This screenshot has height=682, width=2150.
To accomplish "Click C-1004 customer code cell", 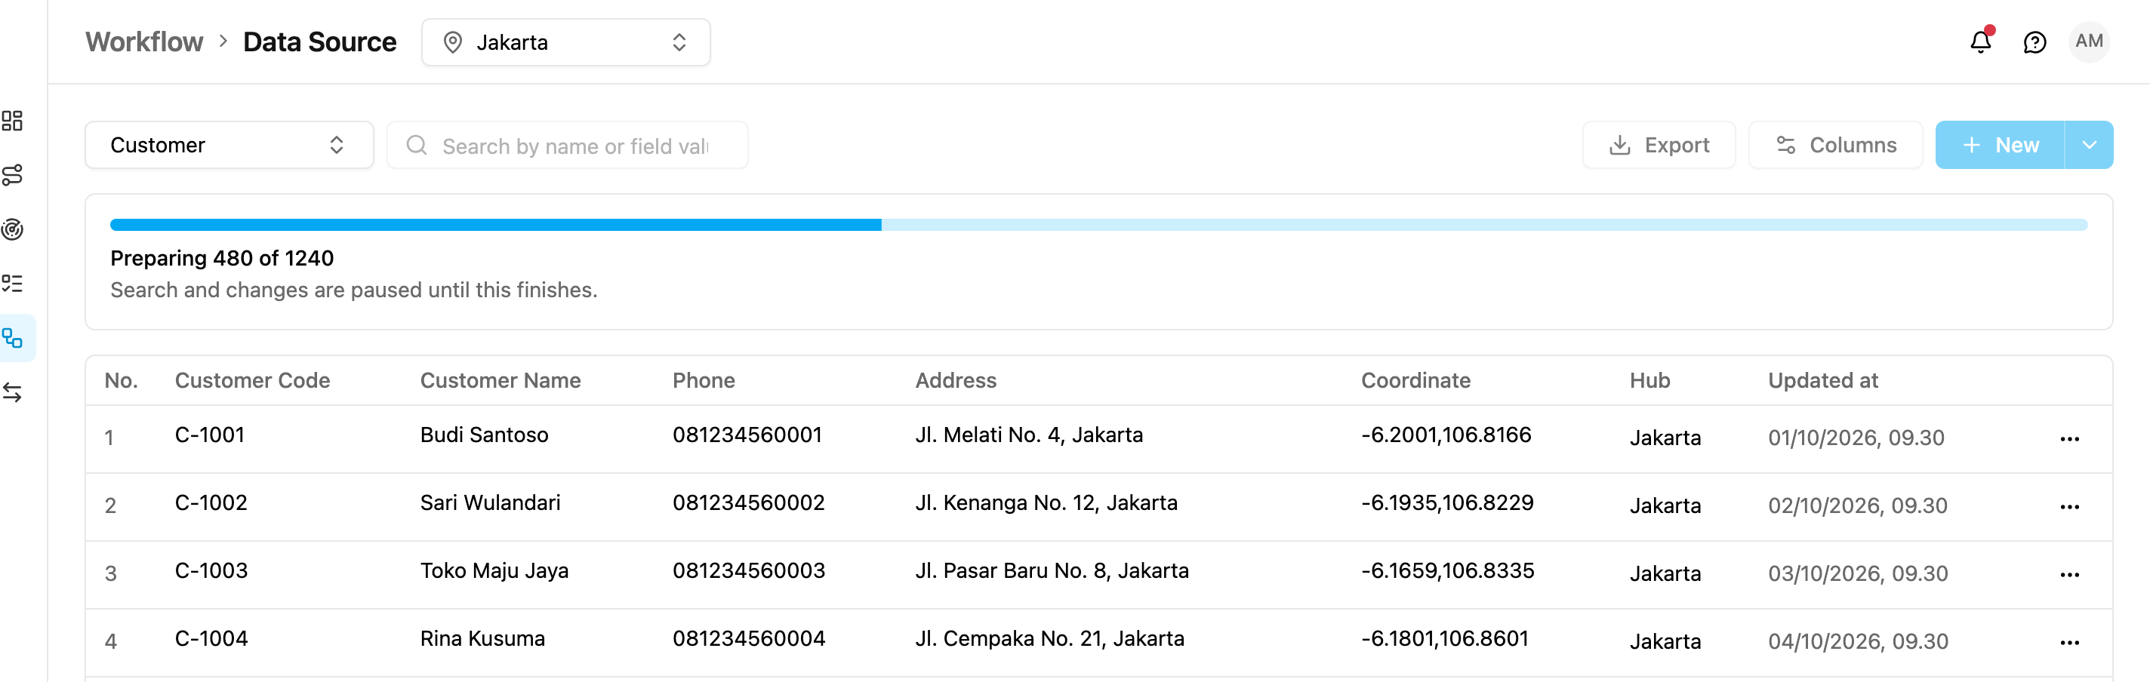I will tap(211, 639).
